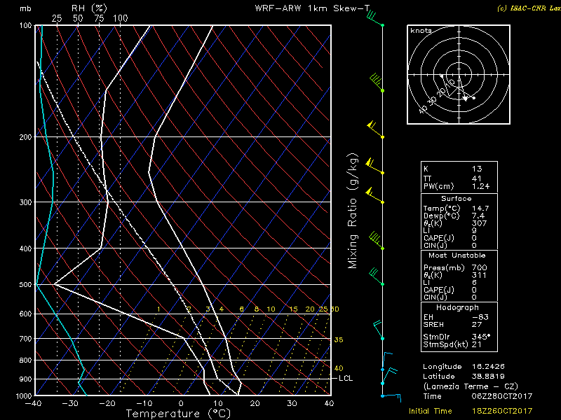Click the K index value 13
Image resolution: width=561 pixels, height=420 pixels.
[477, 169]
